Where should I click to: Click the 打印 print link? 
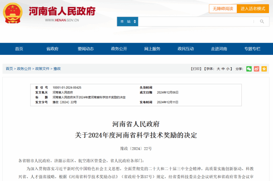click(196, 69)
